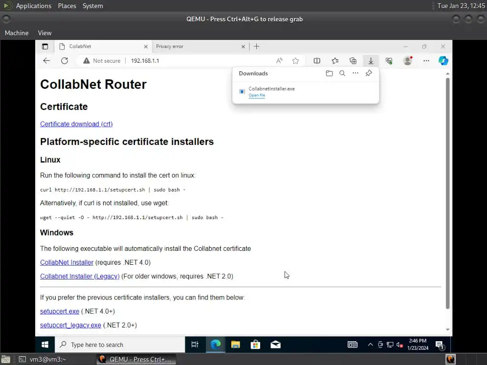Go back using the browser back arrow
487x365 pixels.
tap(47, 61)
